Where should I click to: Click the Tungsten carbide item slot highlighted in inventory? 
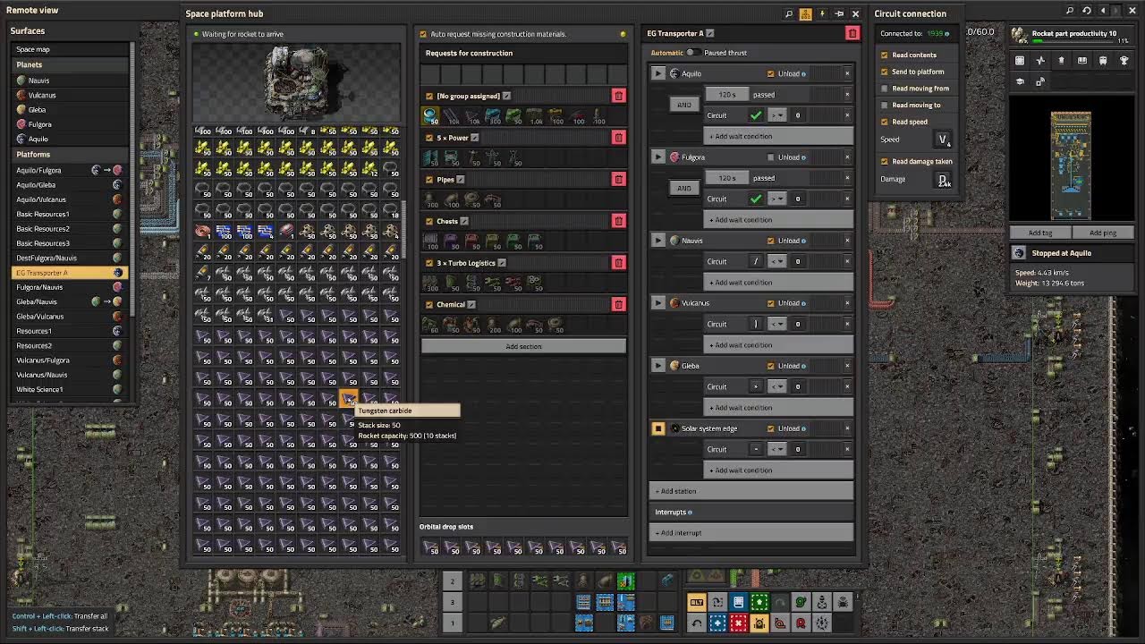[x=348, y=399]
